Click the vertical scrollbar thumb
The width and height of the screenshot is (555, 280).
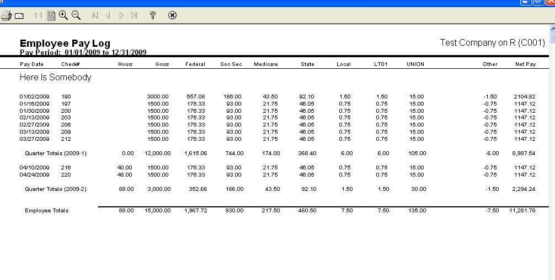tap(552, 38)
